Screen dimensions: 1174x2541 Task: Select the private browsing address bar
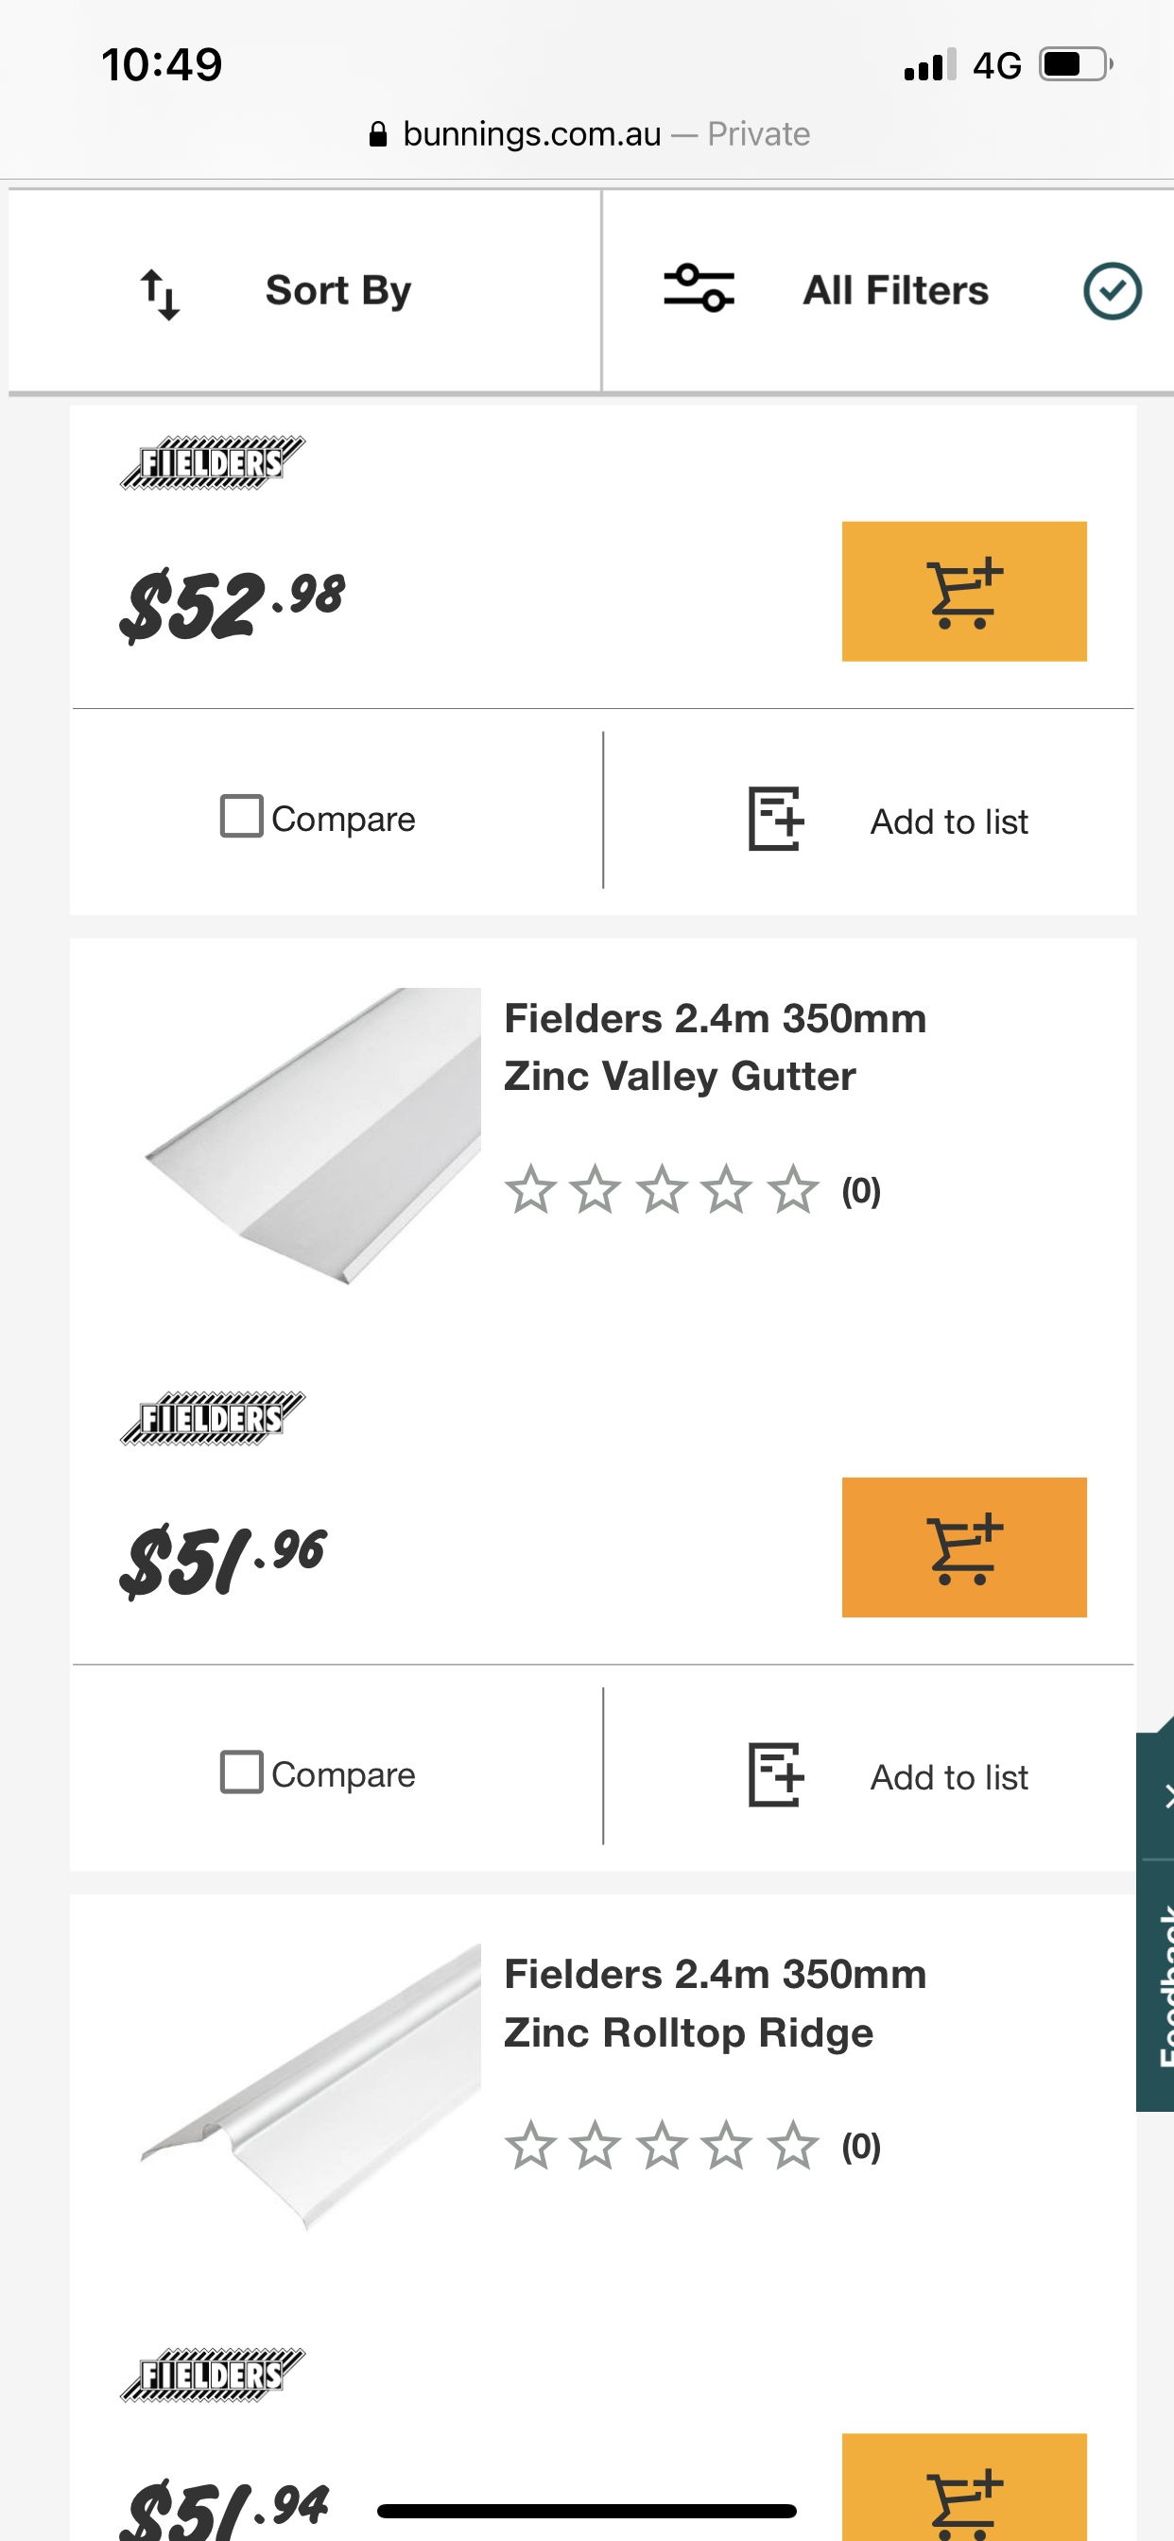(x=587, y=133)
